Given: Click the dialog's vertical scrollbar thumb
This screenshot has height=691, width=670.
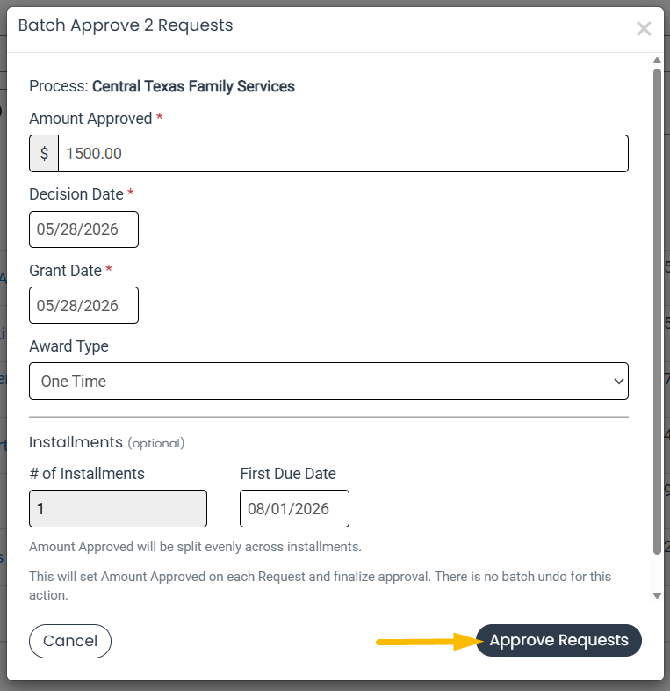Looking at the screenshot, I should click(657, 311).
